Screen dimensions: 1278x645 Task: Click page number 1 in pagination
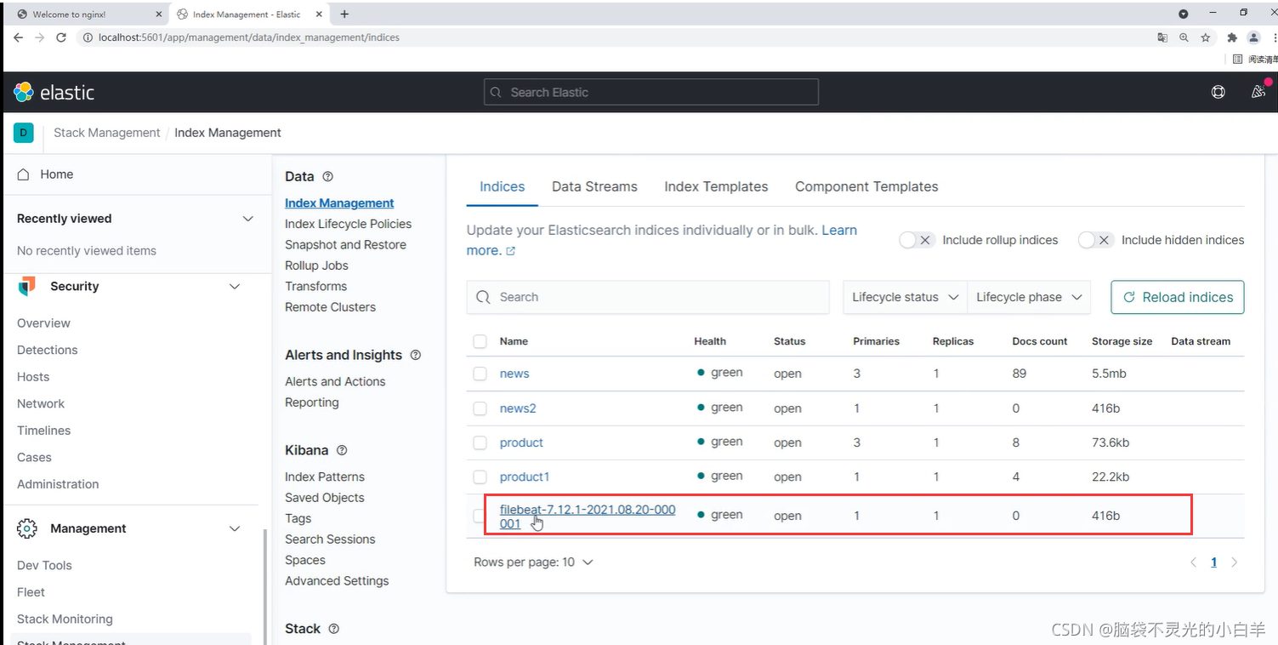point(1213,562)
